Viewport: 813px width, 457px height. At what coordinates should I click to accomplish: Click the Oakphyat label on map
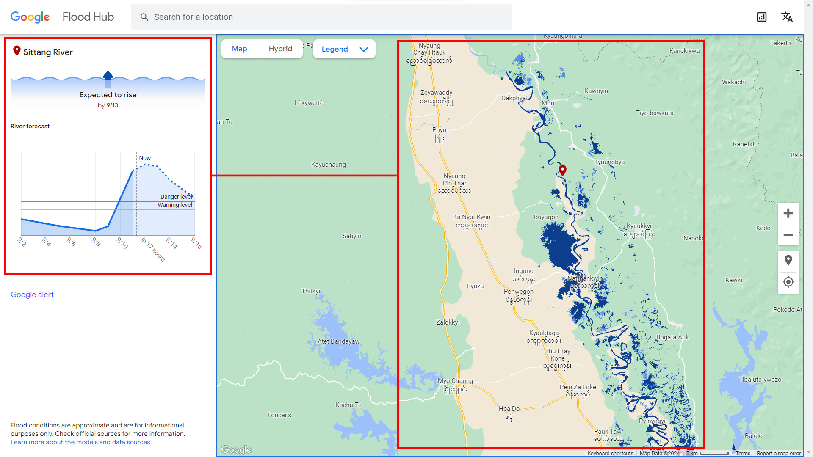(514, 98)
